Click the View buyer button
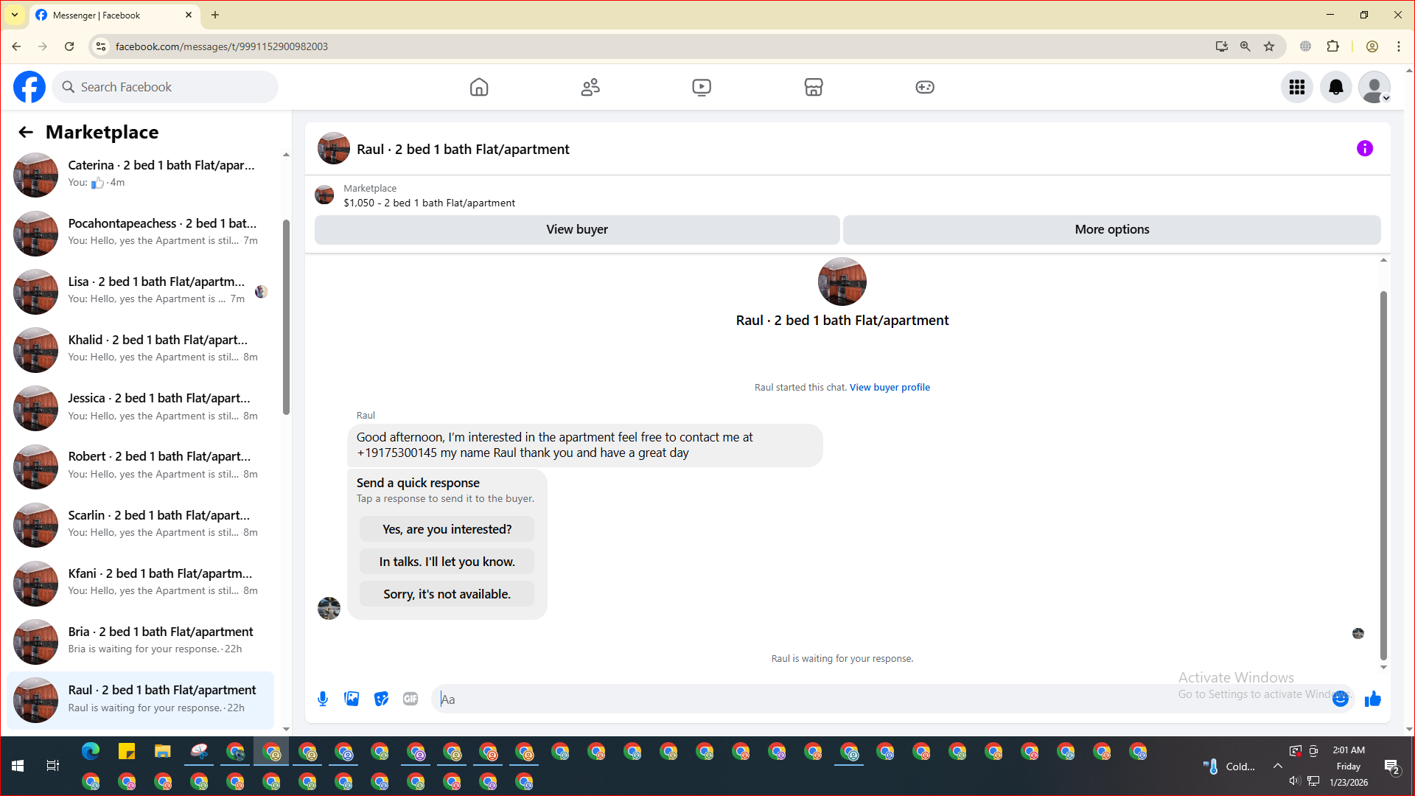Viewport: 1415px width, 796px height. [x=577, y=229]
